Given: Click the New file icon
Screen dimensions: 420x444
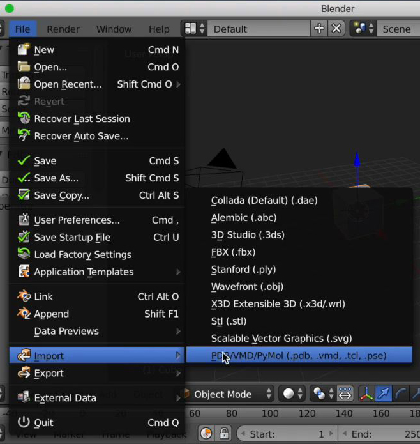Looking at the screenshot, I should click(x=24, y=50).
